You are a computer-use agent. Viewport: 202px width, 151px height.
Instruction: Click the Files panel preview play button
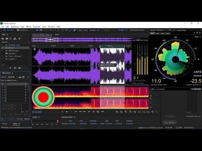[11, 68]
